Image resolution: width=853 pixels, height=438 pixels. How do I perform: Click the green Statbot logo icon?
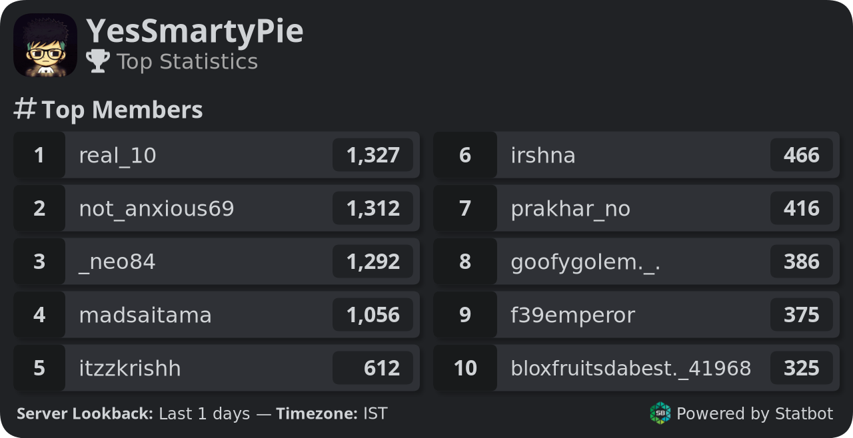(x=660, y=413)
